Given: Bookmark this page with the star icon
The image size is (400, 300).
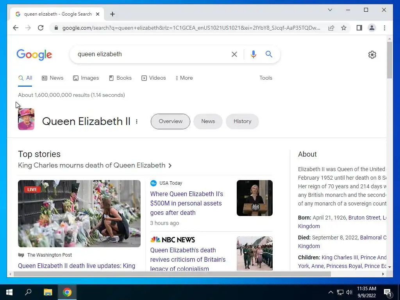Looking at the screenshot, I should point(344,28).
